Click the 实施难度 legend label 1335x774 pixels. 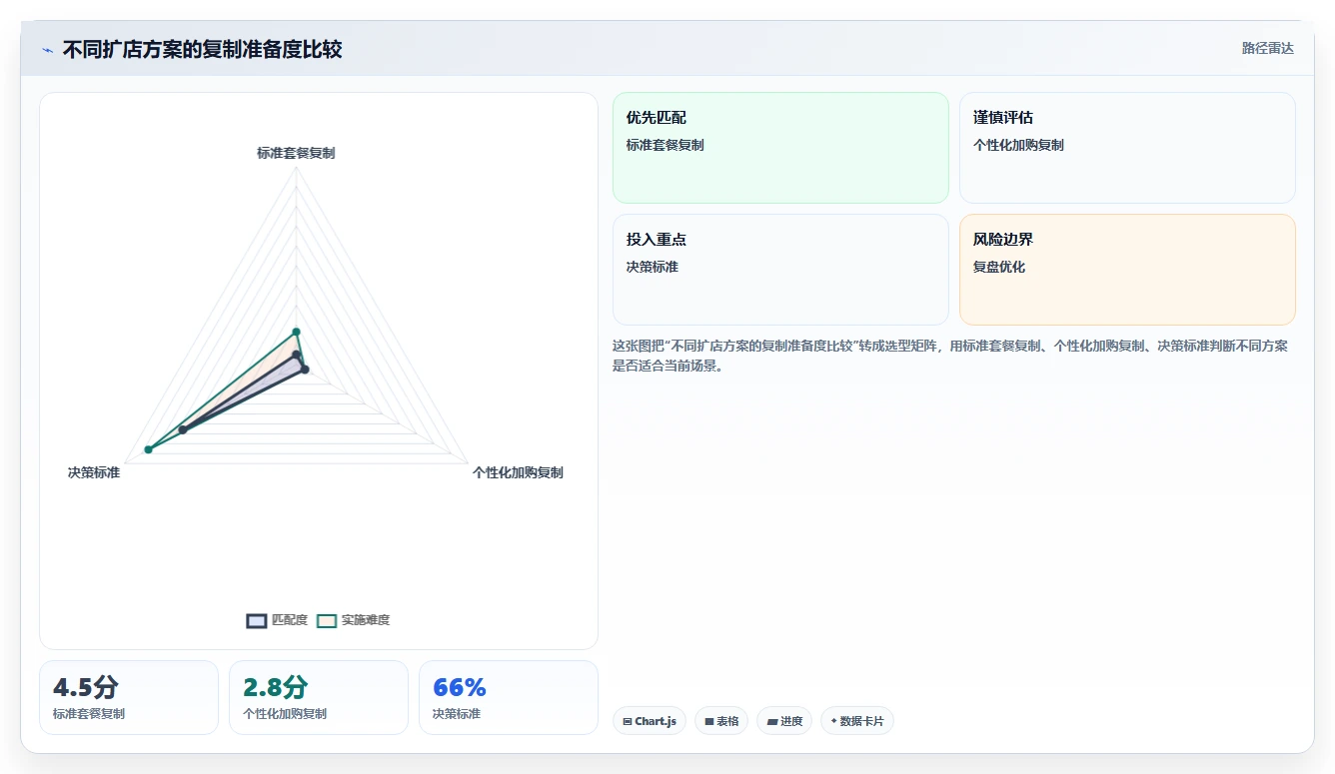(x=366, y=620)
